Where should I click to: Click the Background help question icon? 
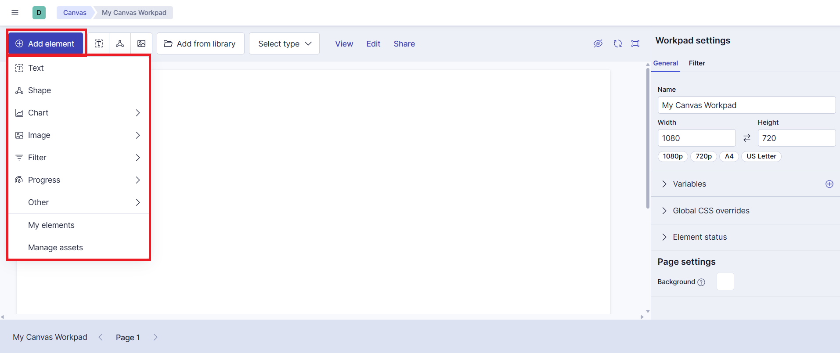pyautogui.click(x=701, y=282)
